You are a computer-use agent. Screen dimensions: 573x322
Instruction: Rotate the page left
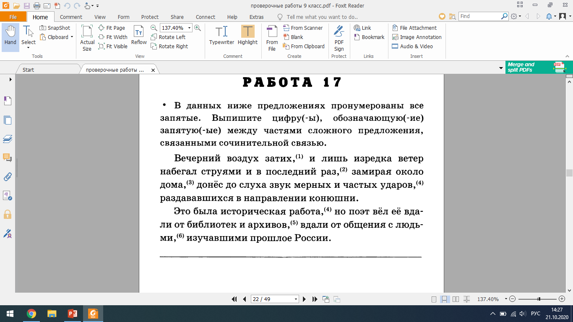(168, 37)
